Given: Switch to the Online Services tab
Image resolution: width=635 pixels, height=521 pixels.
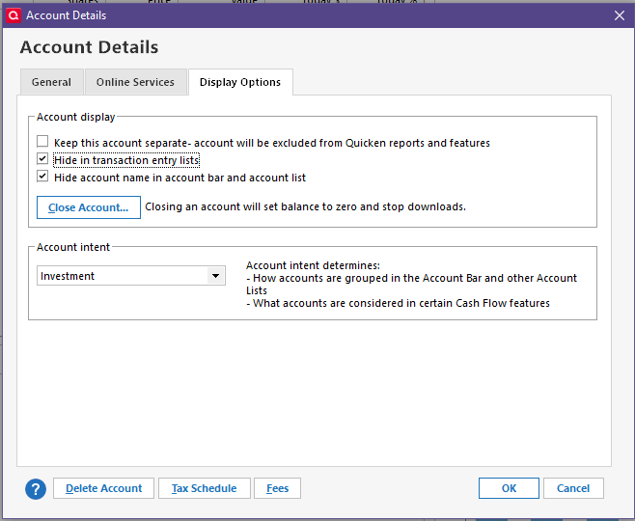Looking at the screenshot, I should point(135,82).
